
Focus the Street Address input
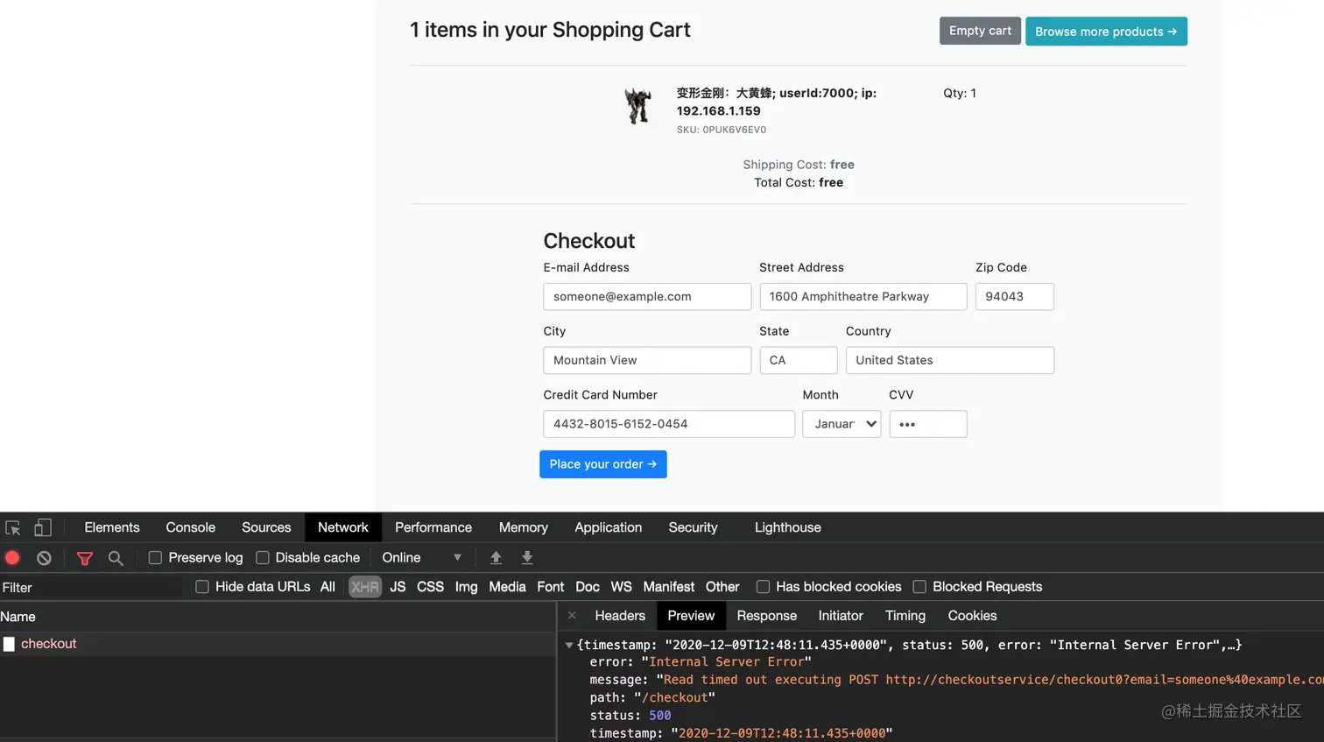(863, 296)
